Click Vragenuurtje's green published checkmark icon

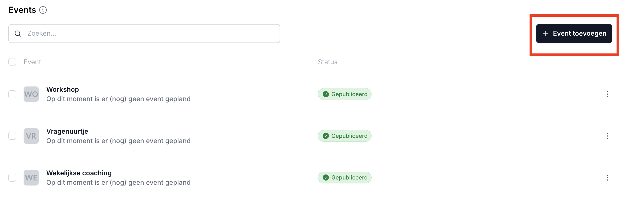click(x=326, y=136)
